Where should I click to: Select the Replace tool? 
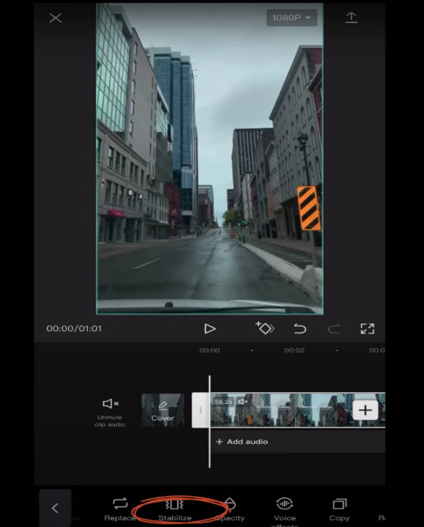click(120, 510)
